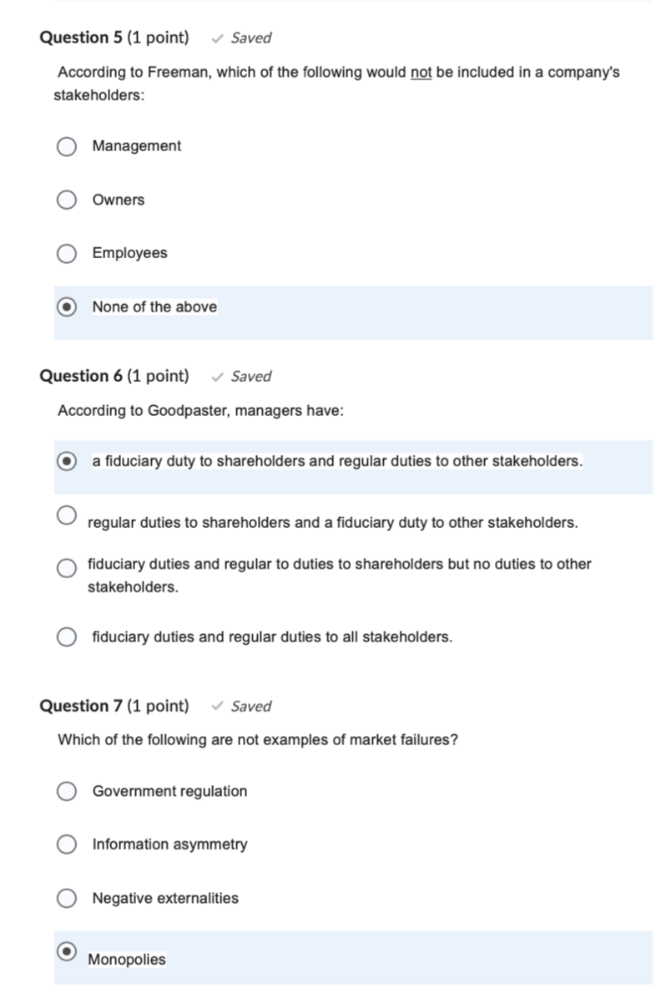671x999 pixels.
Task: Choose Government regulation in Question 7
Action: [x=66, y=791]
